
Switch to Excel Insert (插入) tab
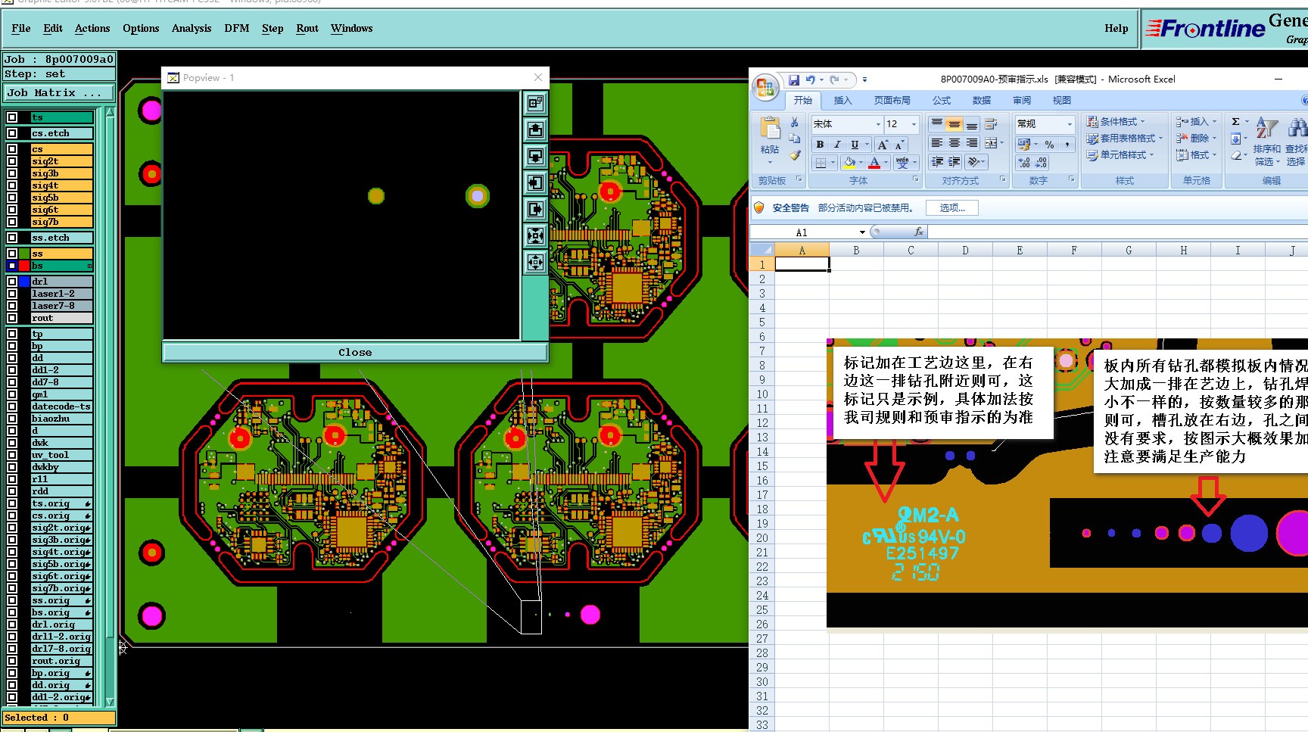coord(842,101)
